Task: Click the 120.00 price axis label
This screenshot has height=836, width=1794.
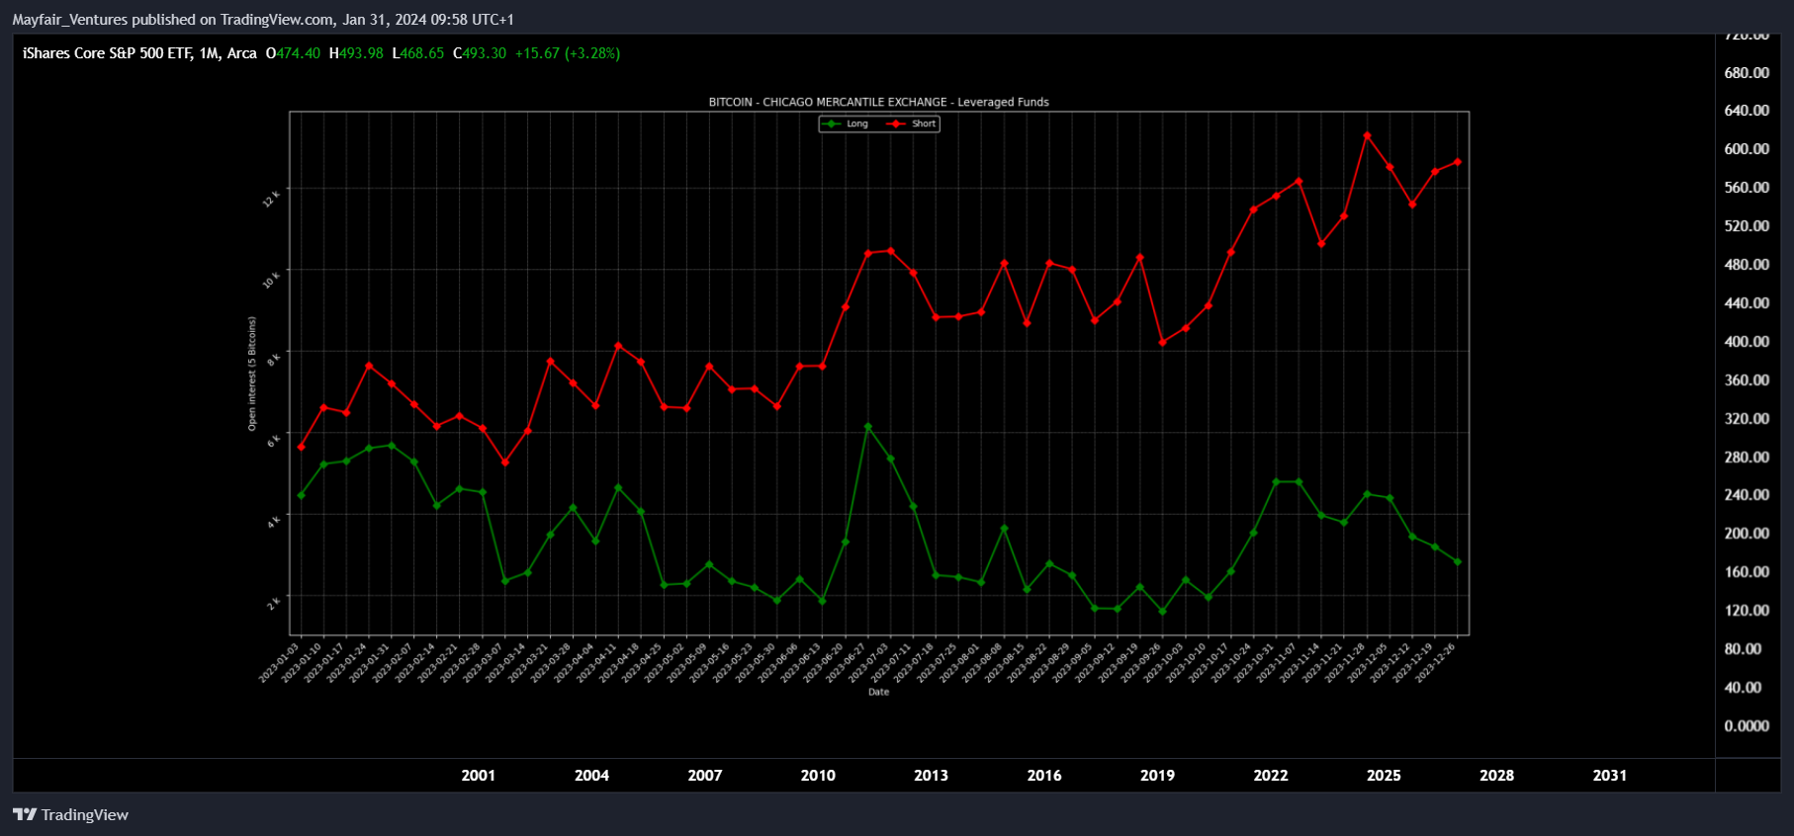Action: [x=1747, y=610]
